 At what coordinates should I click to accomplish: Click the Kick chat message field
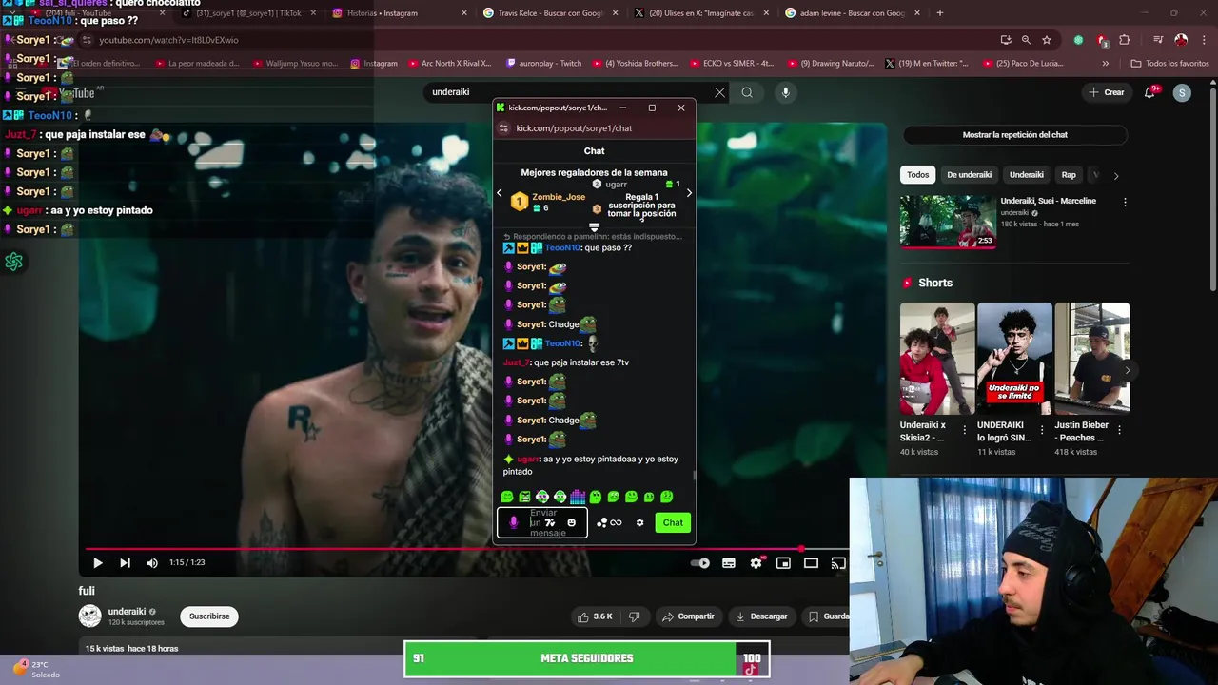pos(542,522)
